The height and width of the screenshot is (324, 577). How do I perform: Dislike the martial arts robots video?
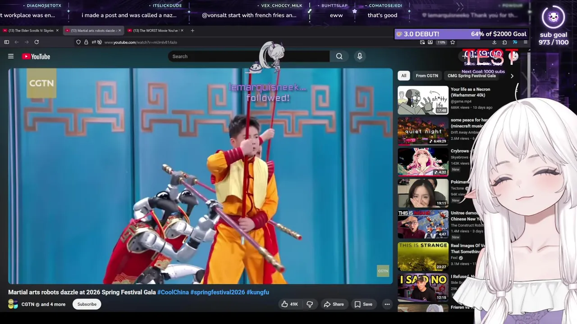[x=310, y=304]
